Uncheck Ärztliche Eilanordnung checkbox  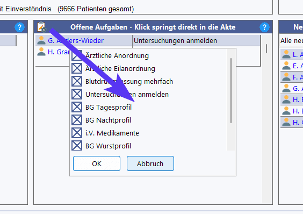(77, 68)
